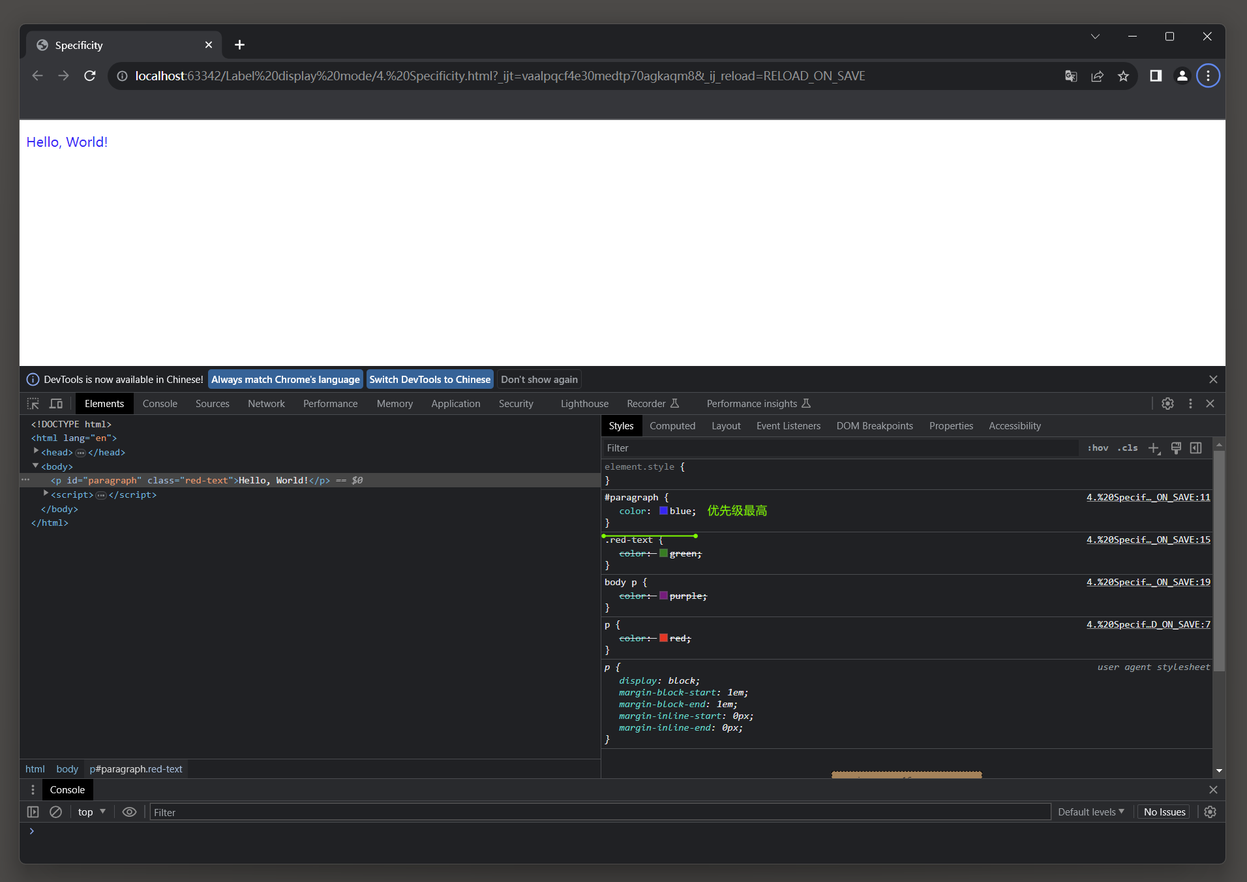Open the Accessibility pane
The width and height of the screenshot is (1247, 882).
coord(1015,426)
